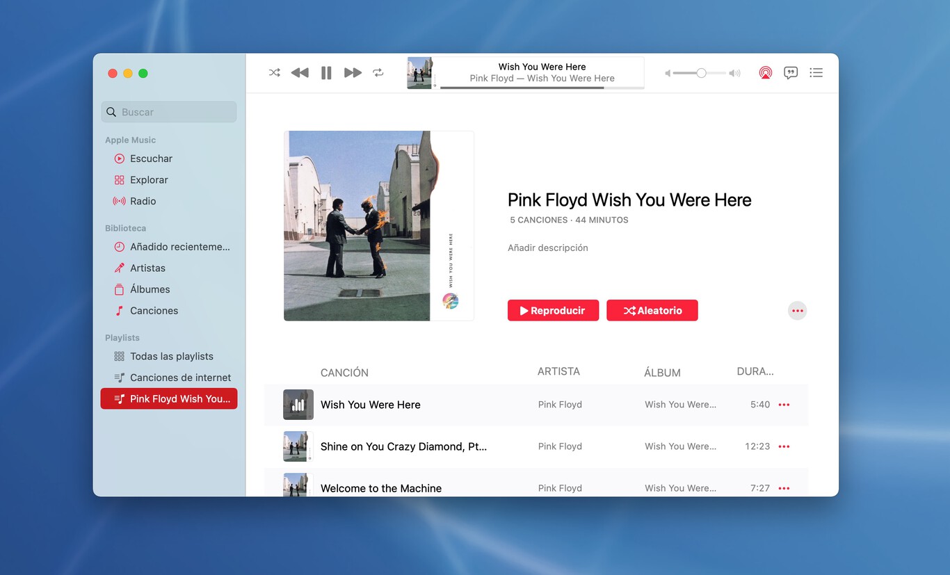
Task: Sort by the CANCIÓN column header
Action: point(344,373)
